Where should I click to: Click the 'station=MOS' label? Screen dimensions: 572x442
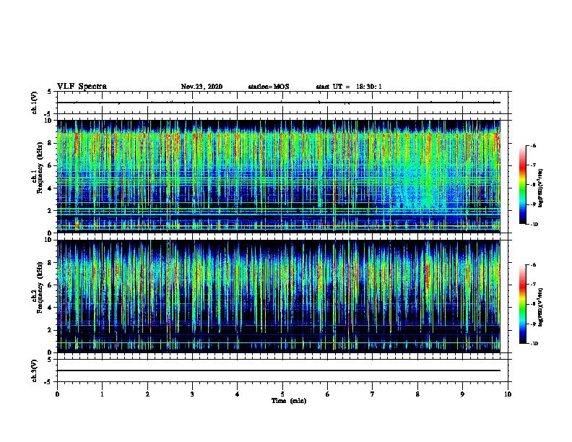pyautogui.click(x=269, y=87)
